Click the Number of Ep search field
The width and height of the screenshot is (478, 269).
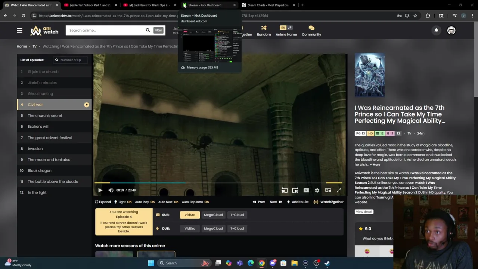(x=71, y=60)
